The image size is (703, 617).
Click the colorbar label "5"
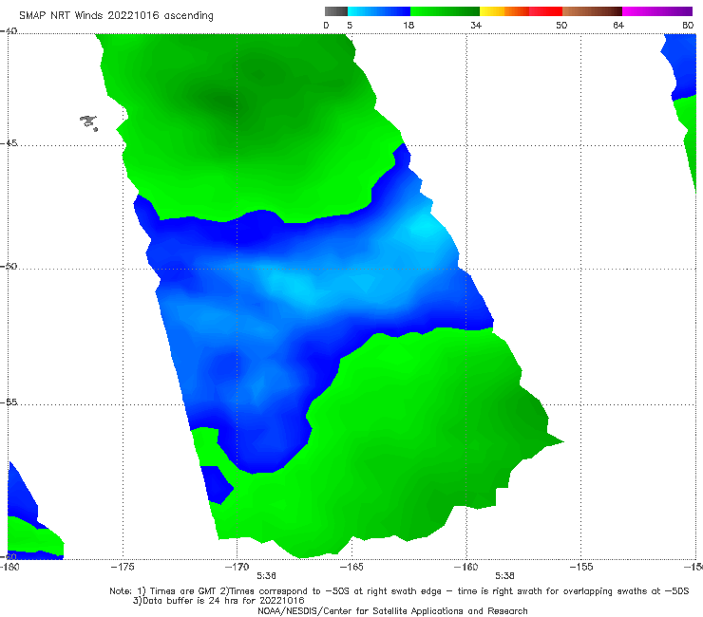point(350,25)
